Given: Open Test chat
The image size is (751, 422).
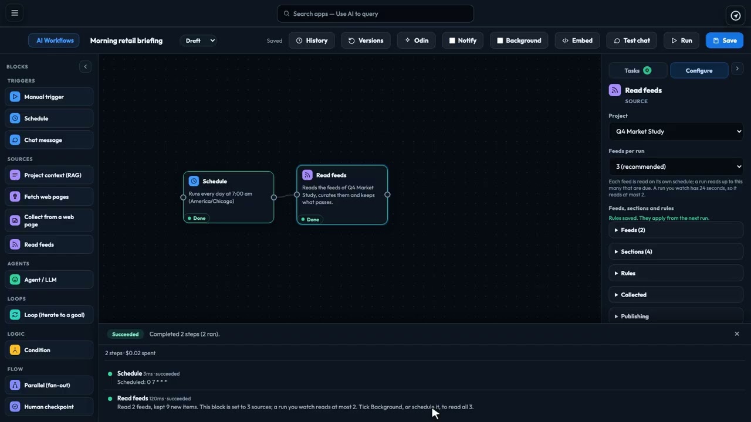Looking at the screenshot, I should point(632,40).
